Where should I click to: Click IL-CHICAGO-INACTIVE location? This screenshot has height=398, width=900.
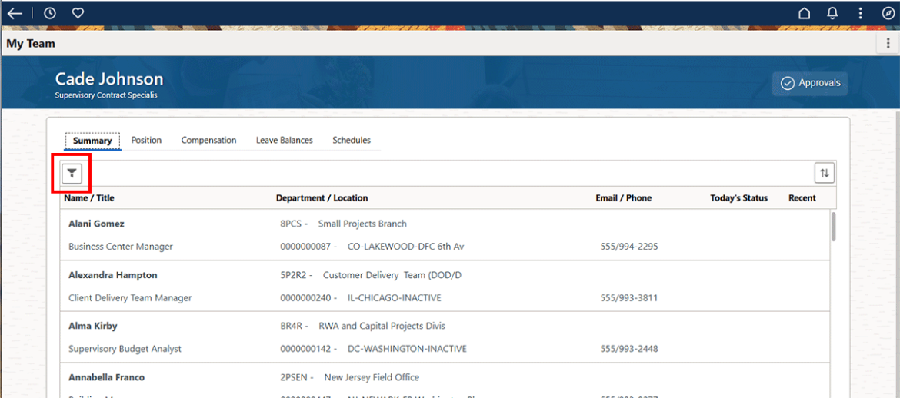coord(395,298)
